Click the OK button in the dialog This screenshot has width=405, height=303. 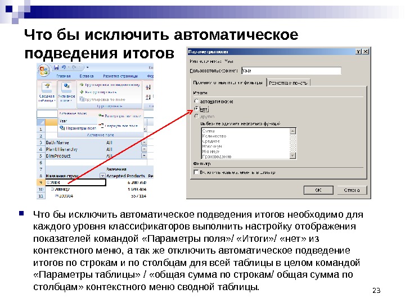318,190
